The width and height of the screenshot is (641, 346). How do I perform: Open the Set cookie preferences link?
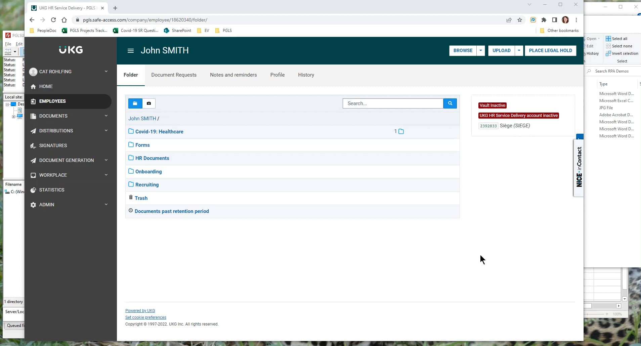pos(145,317)
